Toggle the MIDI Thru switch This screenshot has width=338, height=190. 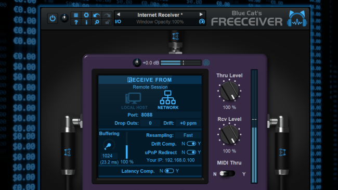pos(227,173)
